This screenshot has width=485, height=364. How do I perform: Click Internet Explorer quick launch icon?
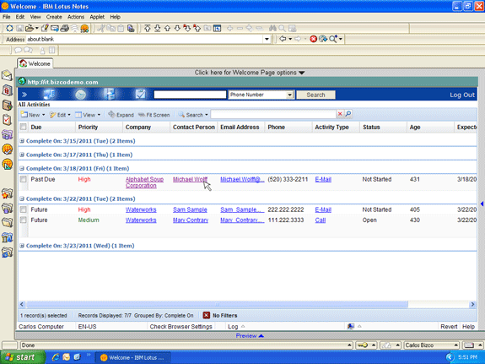click(x=56, y=357)
